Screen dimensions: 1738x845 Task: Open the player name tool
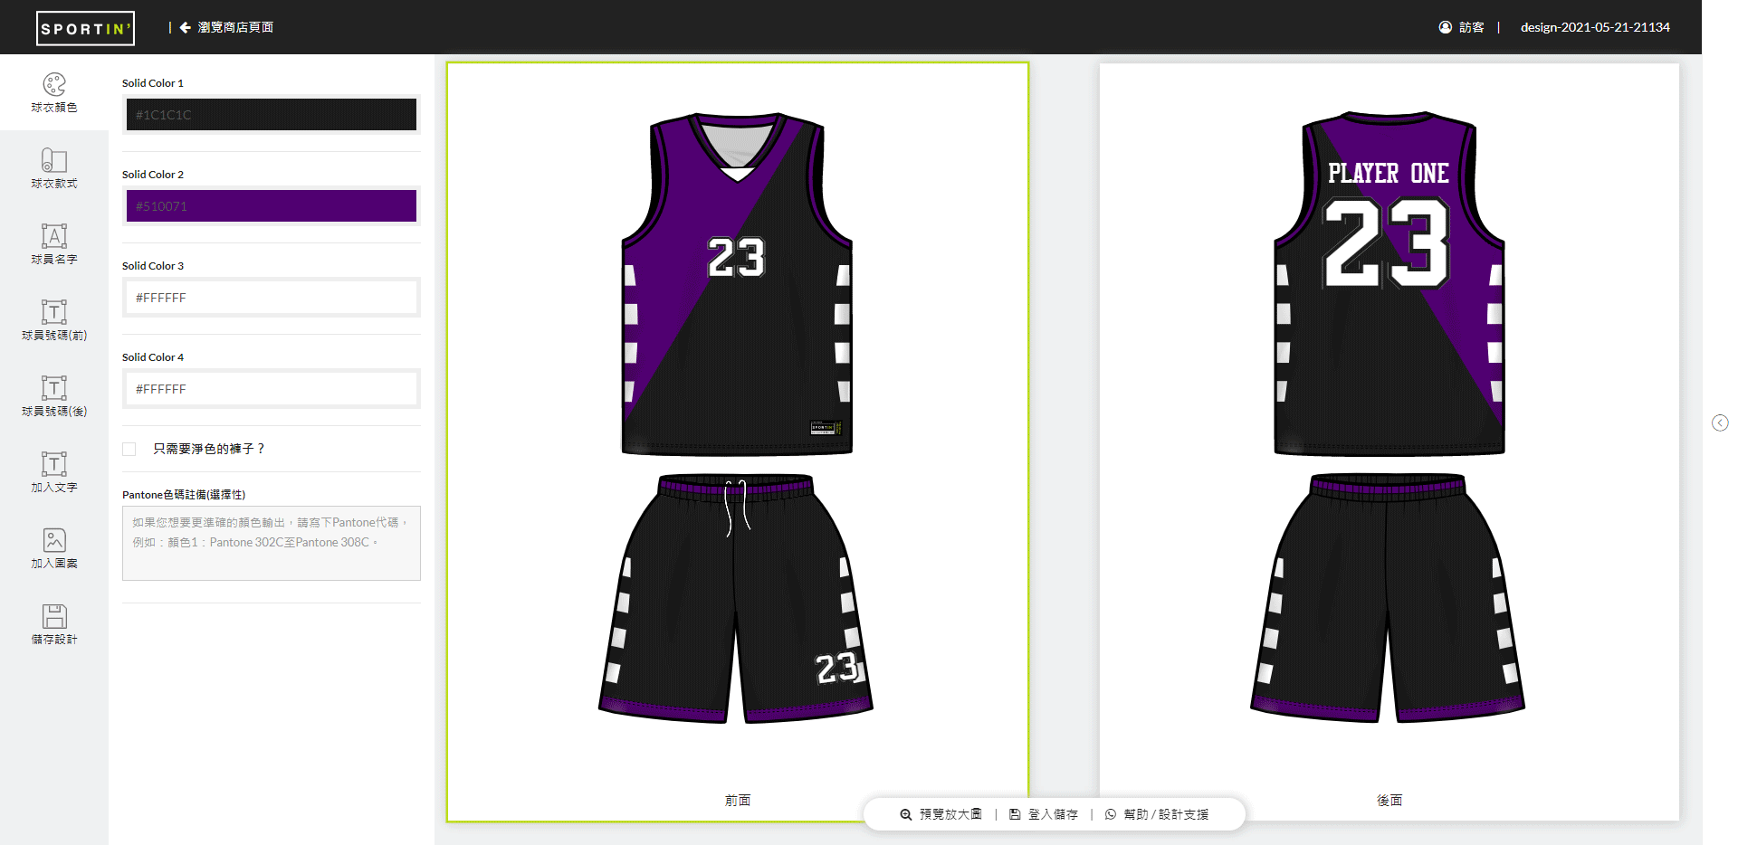(54, 237)
